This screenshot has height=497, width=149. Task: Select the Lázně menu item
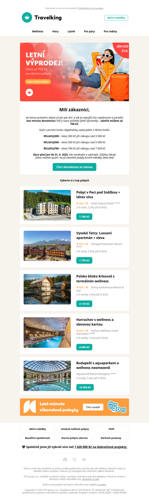coord(71,31)
